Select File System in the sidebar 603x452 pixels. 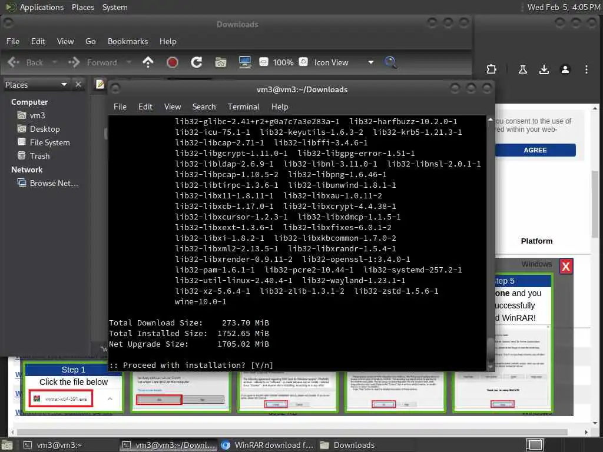(x=44, y=142)
